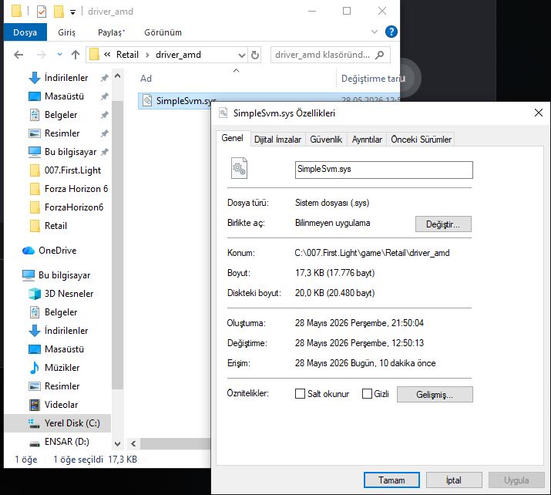Open Resimler under Bu bilgisayar
551x495 pixels.
click(x=62, y=386)
